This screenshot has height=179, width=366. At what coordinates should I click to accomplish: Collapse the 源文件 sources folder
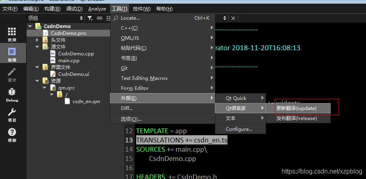(37, 47)
